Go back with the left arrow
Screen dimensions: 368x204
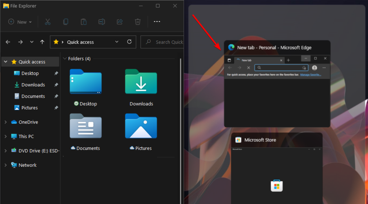pyautogui.click(x=8, y=42)
